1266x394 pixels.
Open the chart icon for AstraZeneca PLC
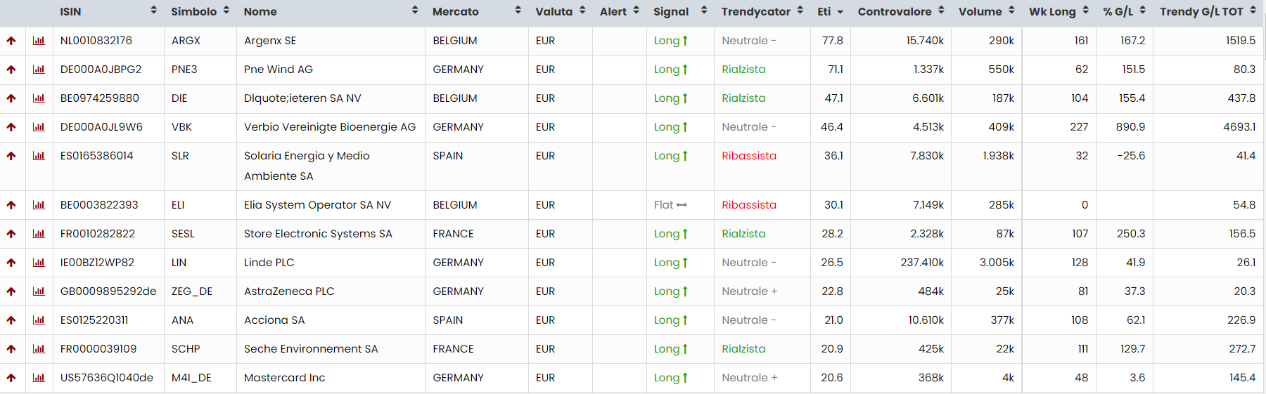tap(39, 291)
